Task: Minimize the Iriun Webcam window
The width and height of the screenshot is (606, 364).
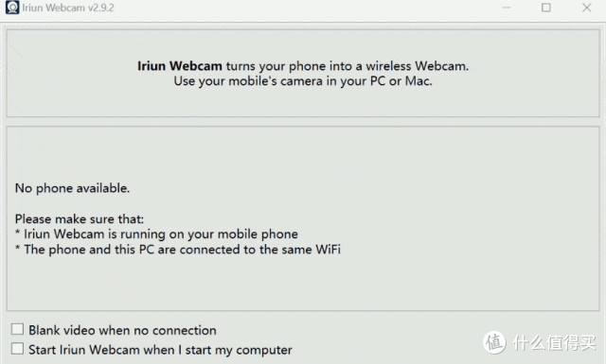Action: (507, 8)
